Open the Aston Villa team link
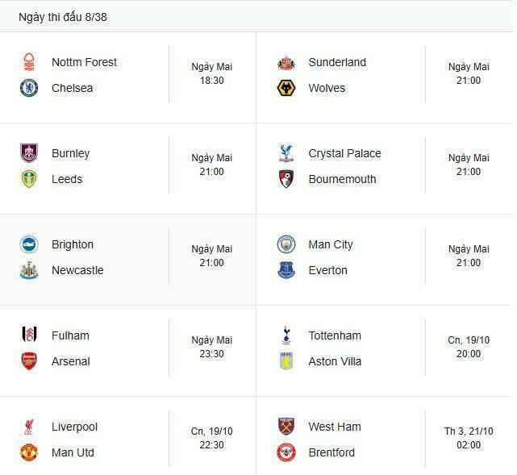Screen dimensions: 517x475 pyautogui.click(x=335, y=361)
